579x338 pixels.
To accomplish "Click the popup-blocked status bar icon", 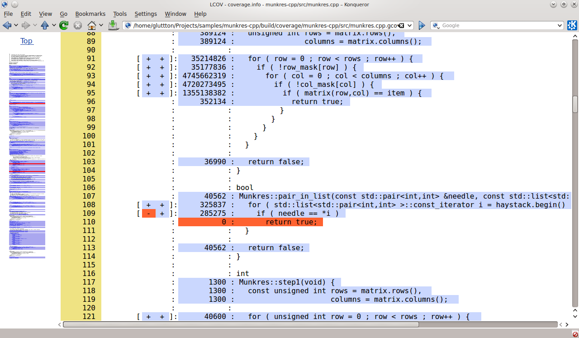I will 575,334.
